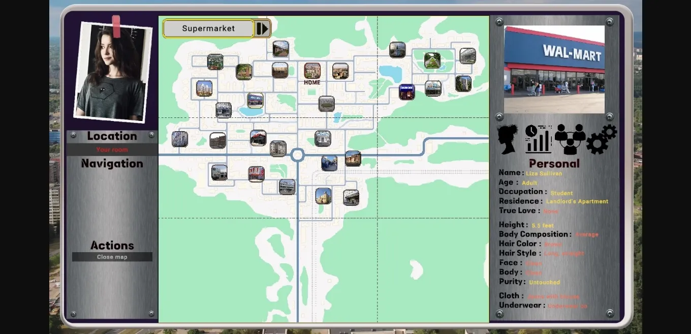Click the Wal-Mart preview photo
691x334 pixels.
click(554, 69)
